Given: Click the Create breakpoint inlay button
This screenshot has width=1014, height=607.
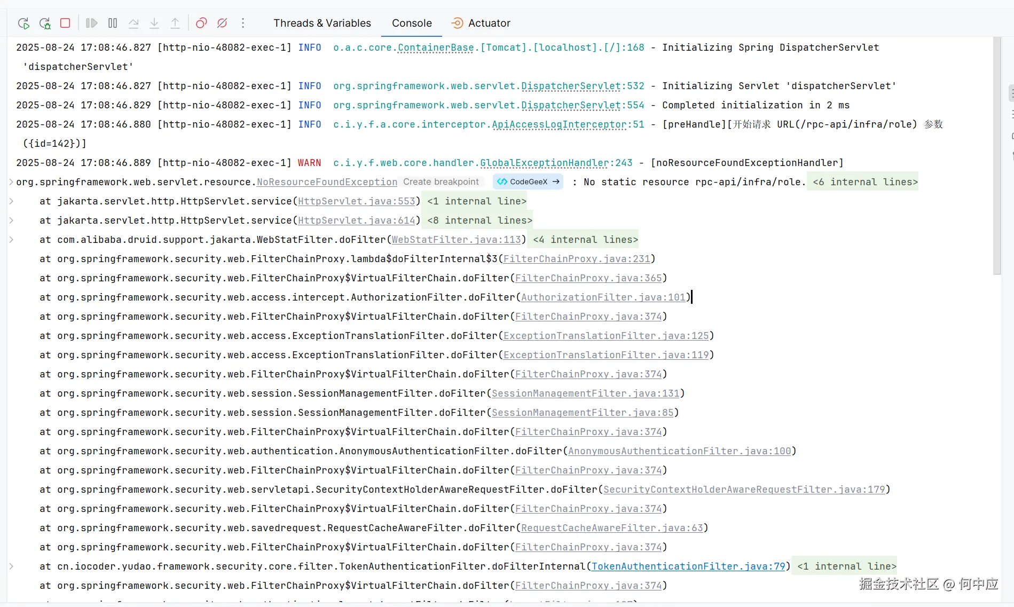Looking at the screenshot, I should point(441,182).
